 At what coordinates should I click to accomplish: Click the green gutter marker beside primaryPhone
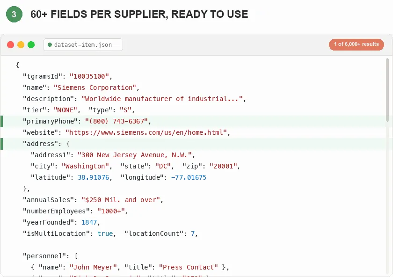point(2,121)
